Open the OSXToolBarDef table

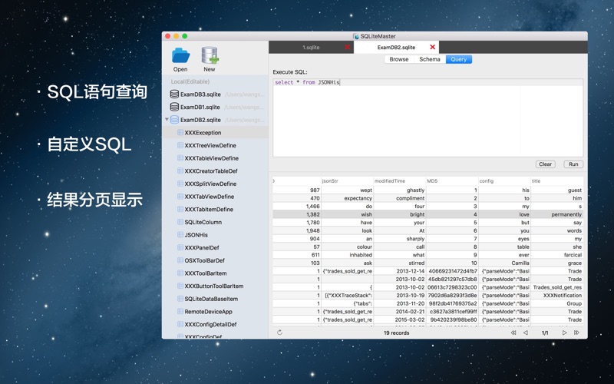pos(204,260)
